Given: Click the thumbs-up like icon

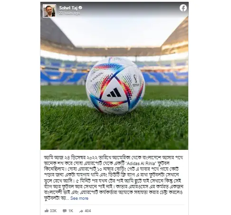Looking at the screenshot, I should pos(47,211).
